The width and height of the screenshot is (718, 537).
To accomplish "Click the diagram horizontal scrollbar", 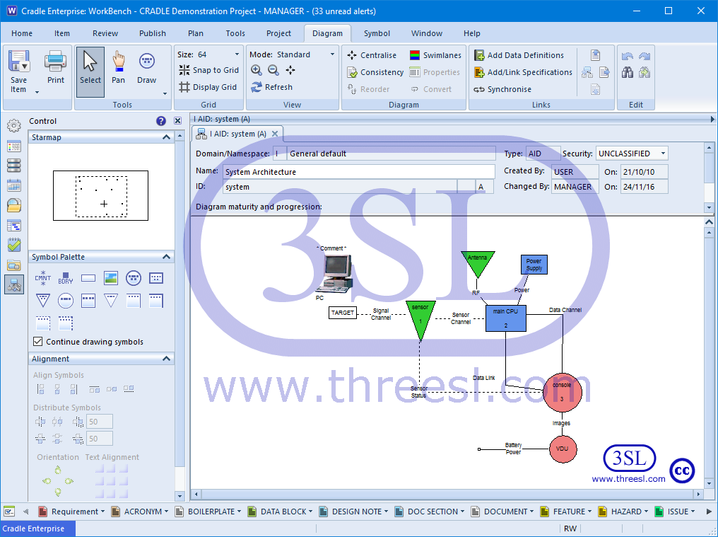I will tap(447, 494).
